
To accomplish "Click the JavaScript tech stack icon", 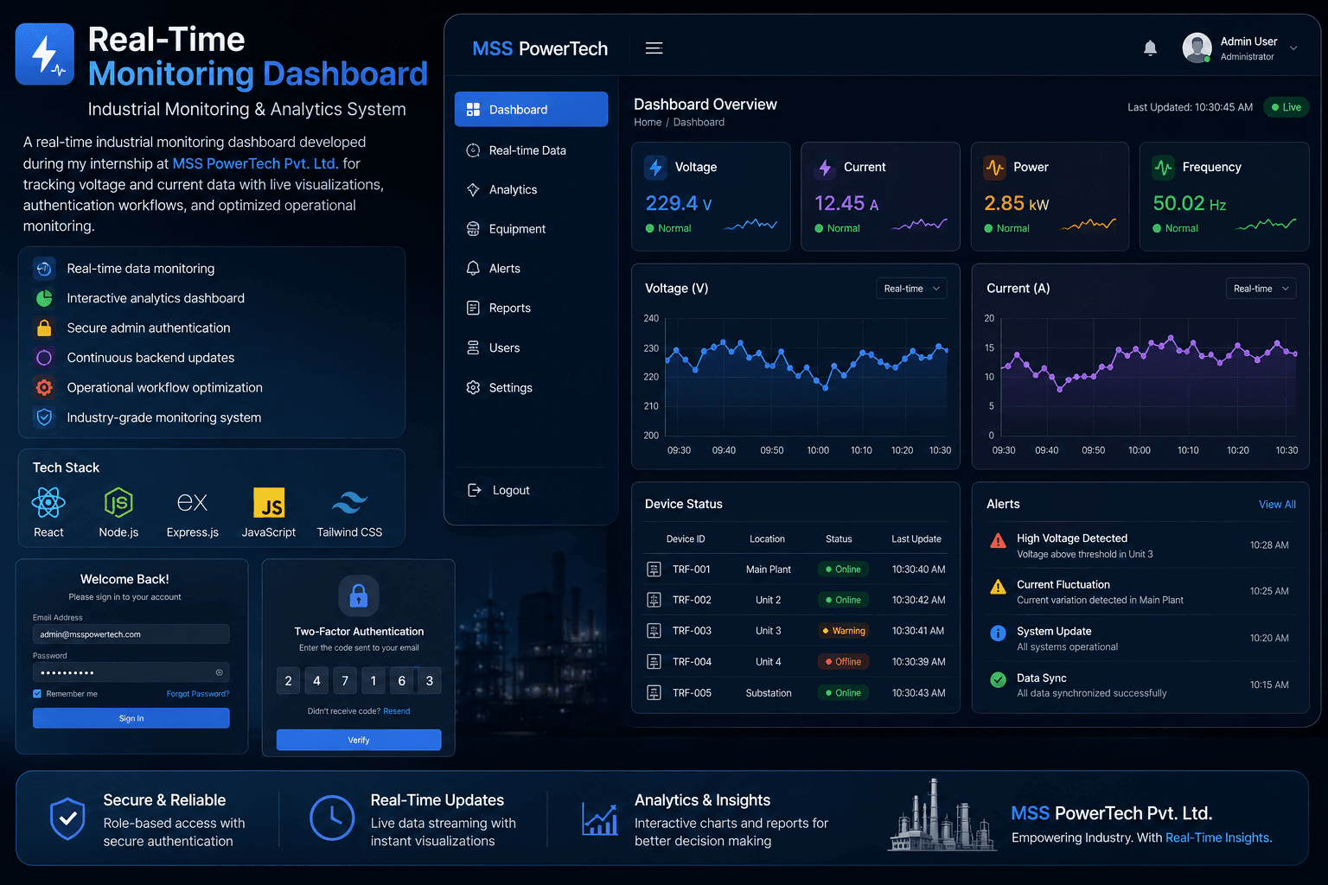I will [x=269, y=503].
